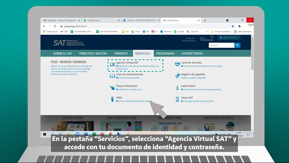This screenshot has height=163, width=289.
Task: Click the Buscar search field
Action: (222, 45)
